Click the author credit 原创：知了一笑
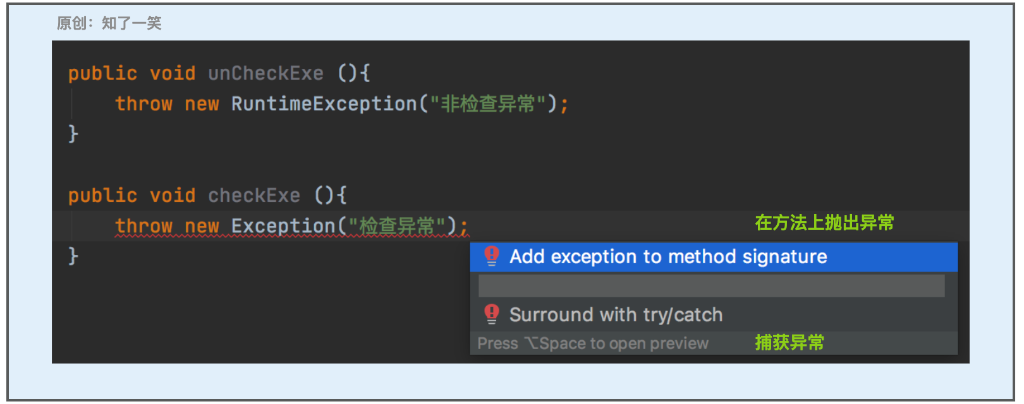Screen dimensions: 1024x404 tap(109, 23)
